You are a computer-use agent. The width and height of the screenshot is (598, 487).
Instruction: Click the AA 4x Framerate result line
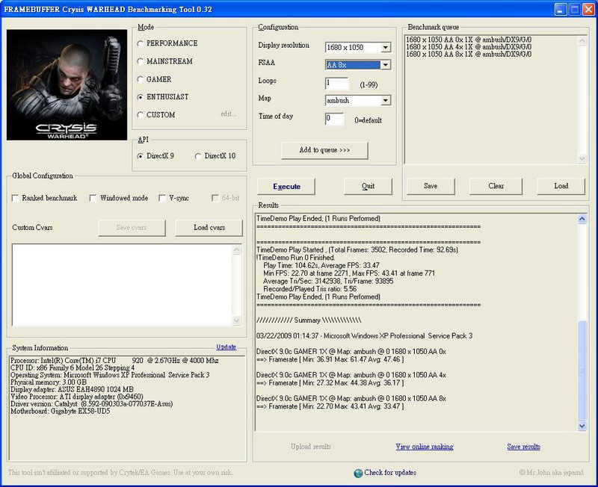330,383
